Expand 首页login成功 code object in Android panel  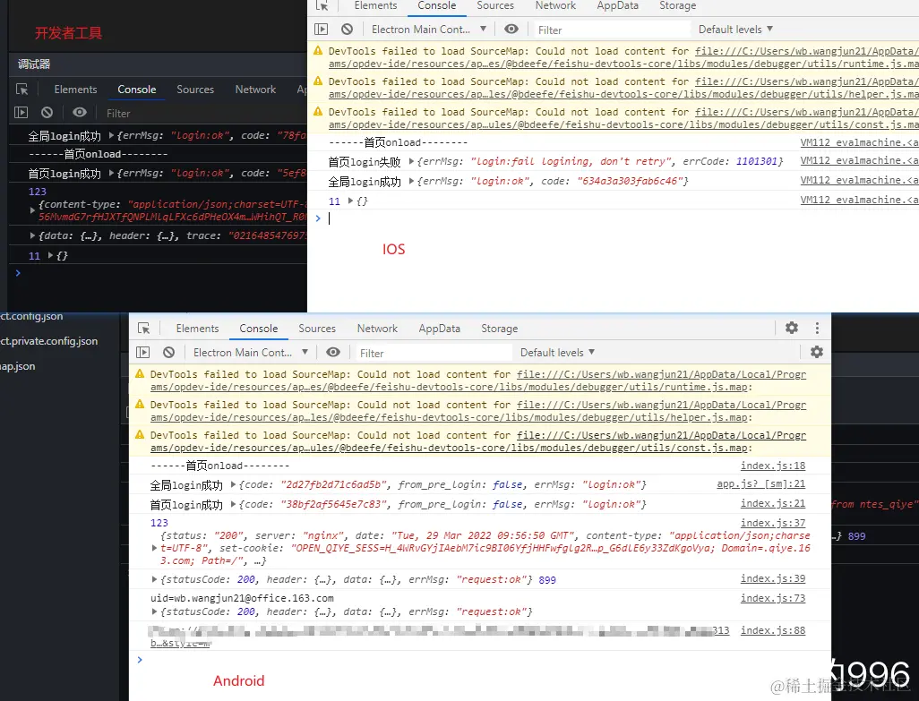click(233, 504)
